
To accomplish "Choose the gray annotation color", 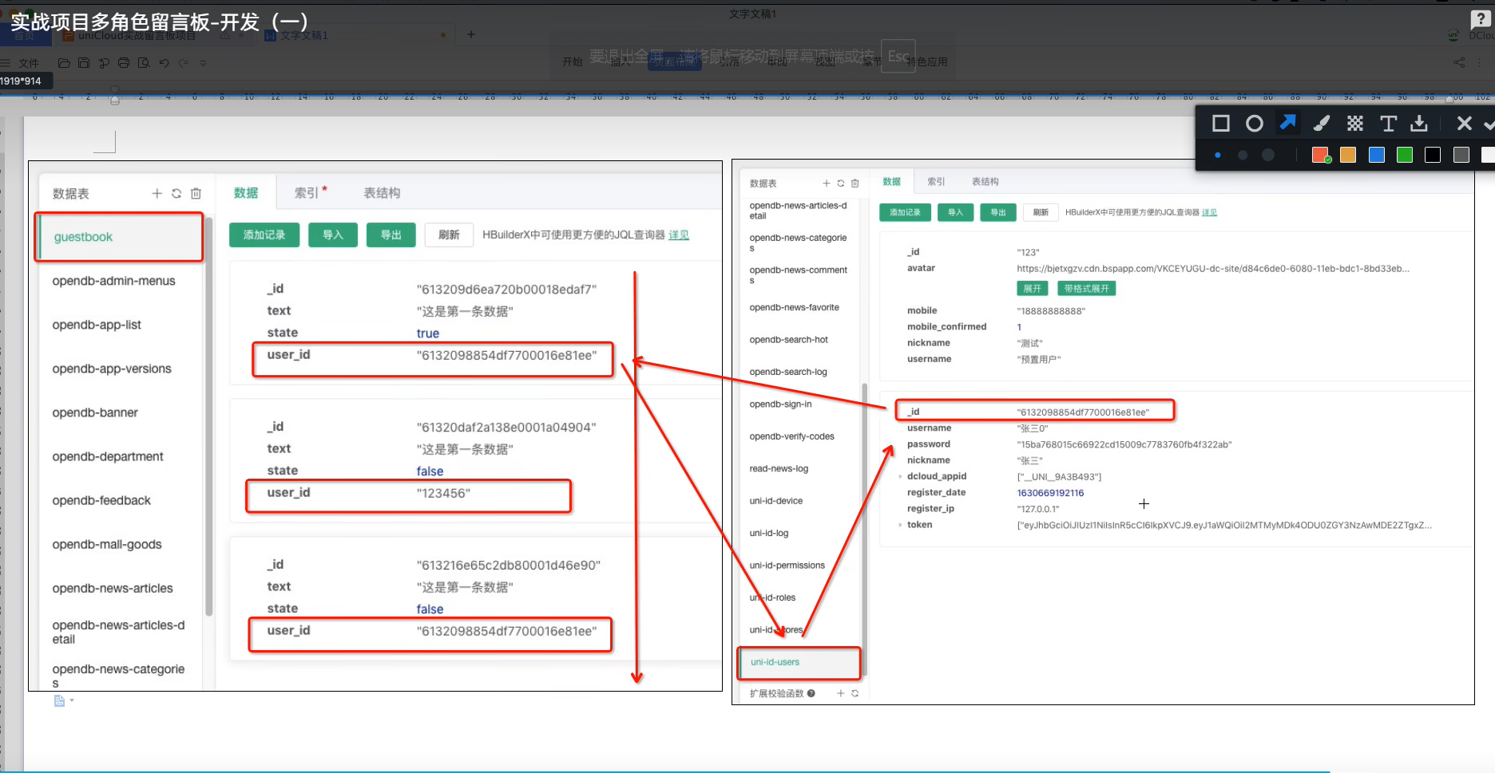I will tap(1461, 155).
